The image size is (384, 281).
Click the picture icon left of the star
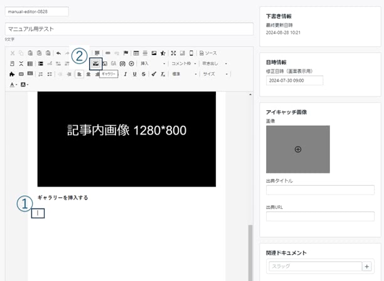click(x=154, y=53)
